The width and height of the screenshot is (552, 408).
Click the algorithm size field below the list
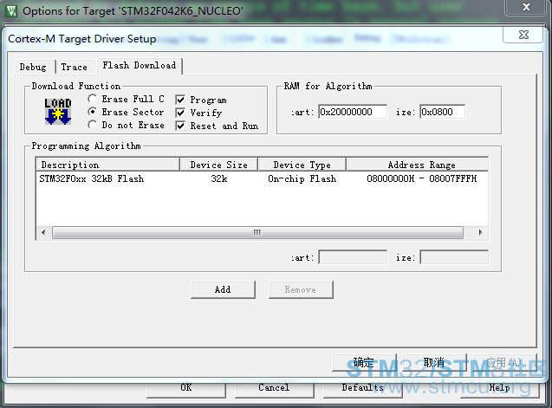coord(454,257)
